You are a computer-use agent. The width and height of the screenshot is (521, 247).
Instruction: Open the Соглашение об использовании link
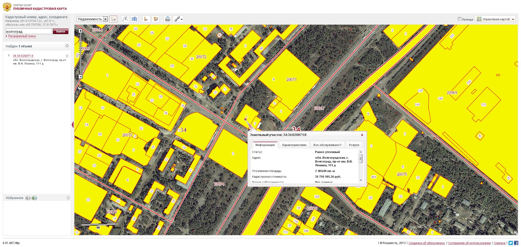[469, 243]
